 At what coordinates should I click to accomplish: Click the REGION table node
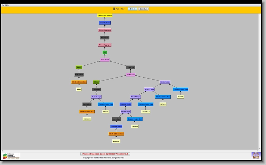(180, 97)
